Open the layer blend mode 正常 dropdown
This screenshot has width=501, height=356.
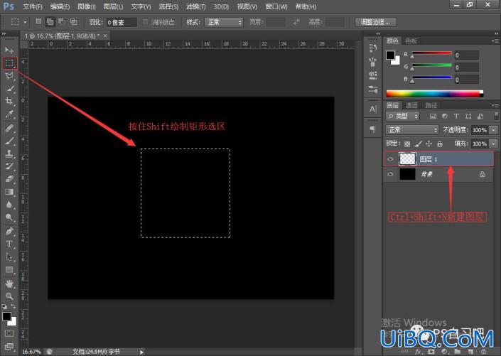(x=412, y=130)
